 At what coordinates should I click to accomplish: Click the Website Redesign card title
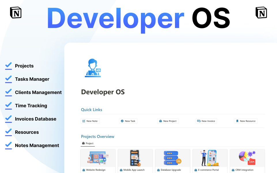coord(96,170)
